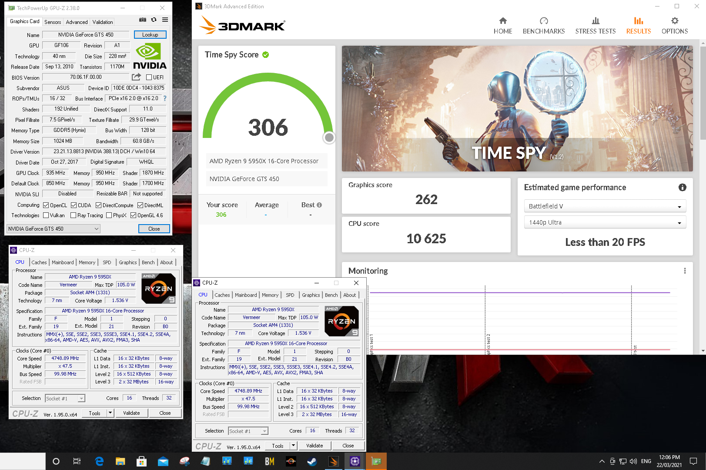
Task: Open Steam from taskbar
Action: 312,461
